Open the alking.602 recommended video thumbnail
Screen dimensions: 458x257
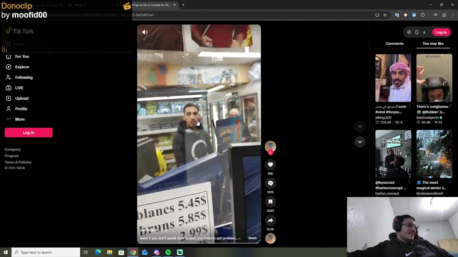[x=393, y=78]
